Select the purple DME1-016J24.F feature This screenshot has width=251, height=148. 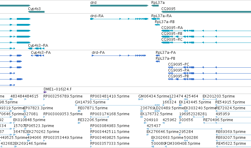(x=45, y=92)
